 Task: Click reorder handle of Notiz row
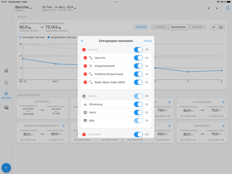(147, 113)
